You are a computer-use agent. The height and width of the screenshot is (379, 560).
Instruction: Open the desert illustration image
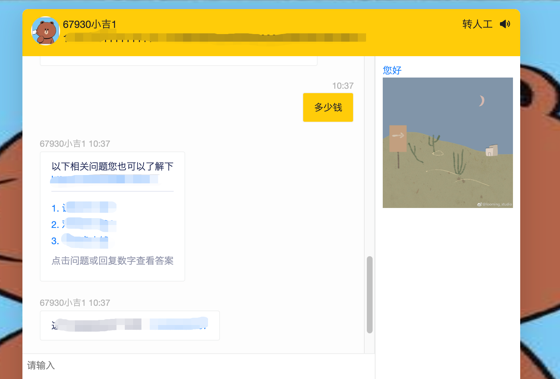coord(448,143)
